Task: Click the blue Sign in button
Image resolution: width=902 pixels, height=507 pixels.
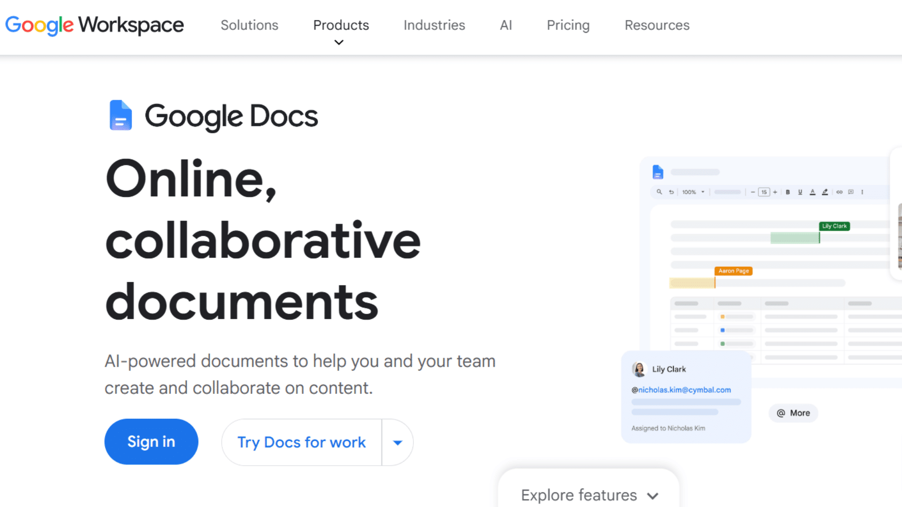Action: tap(151, 442)
